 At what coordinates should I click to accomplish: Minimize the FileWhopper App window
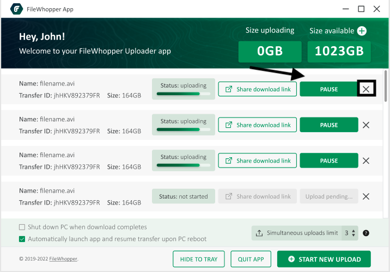click(x=346, y=9)
